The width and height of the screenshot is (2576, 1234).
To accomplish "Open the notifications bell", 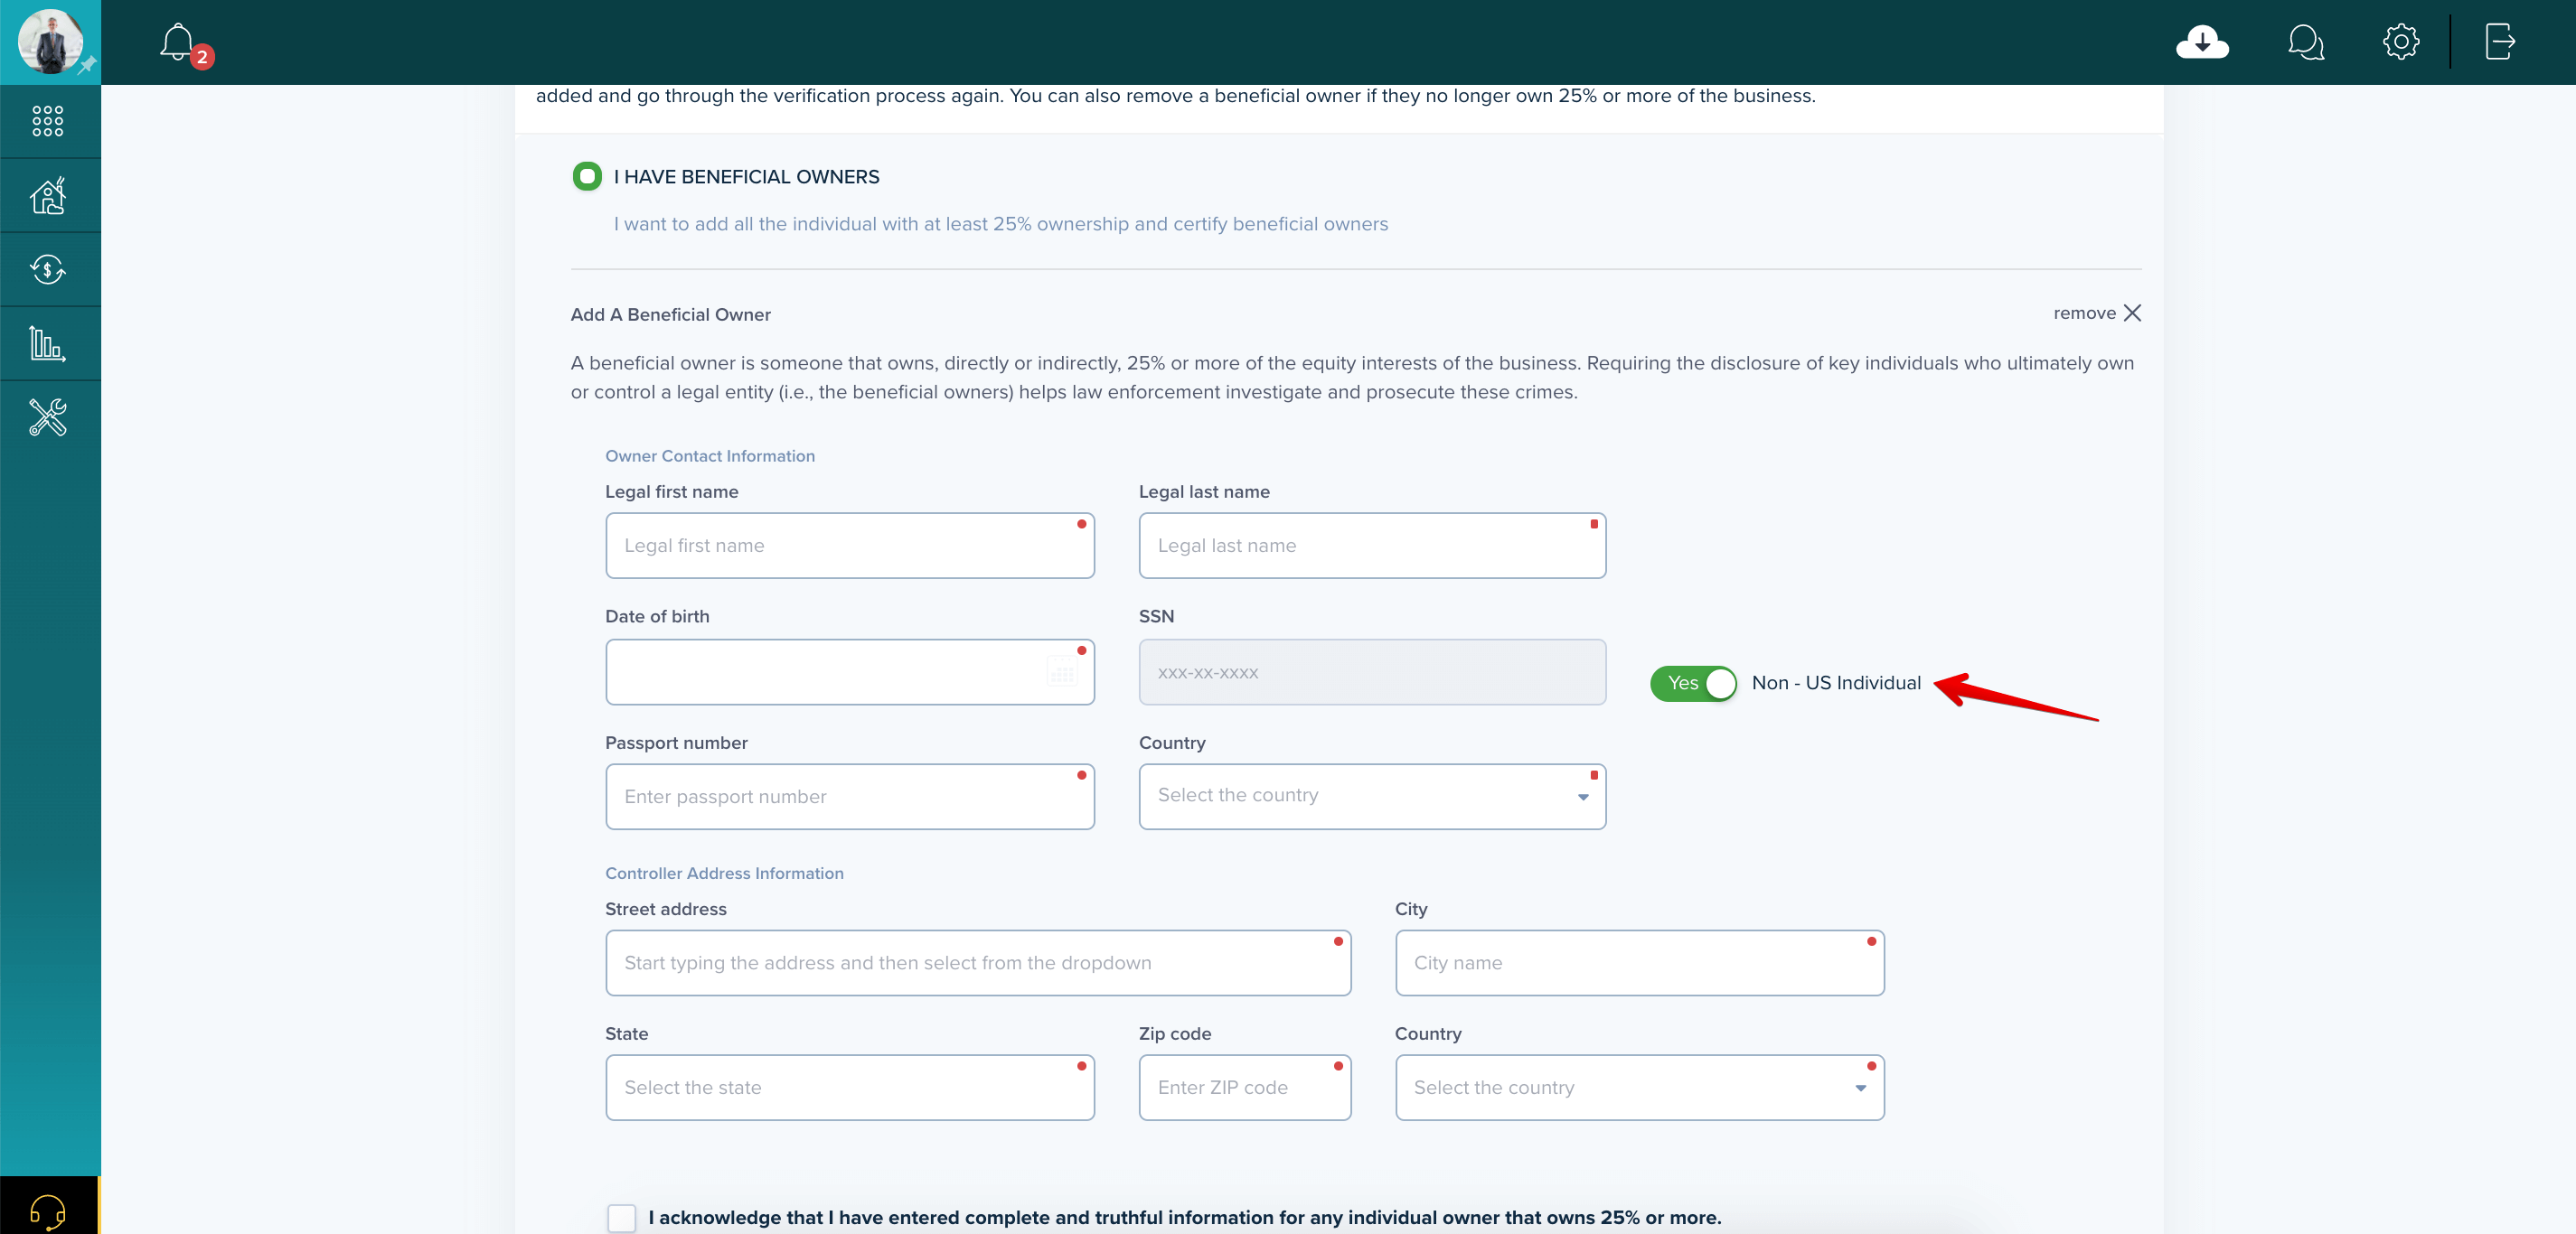I will click(x=178, y=42).
